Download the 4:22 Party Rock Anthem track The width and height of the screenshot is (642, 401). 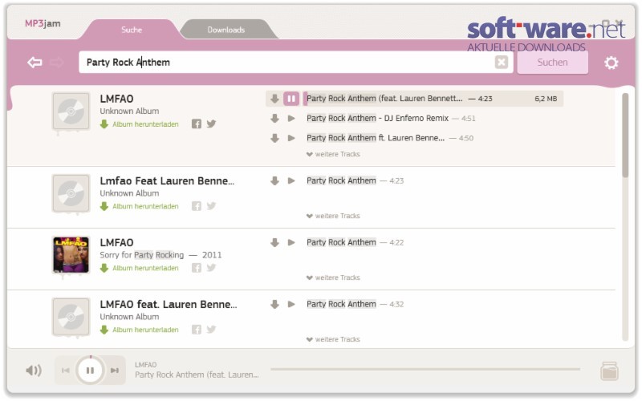274,243
